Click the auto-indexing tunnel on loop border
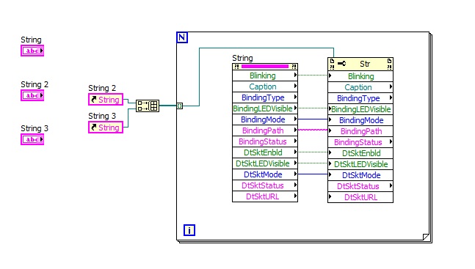Image resolution: width=475 pixels, height=269 pixels. pyautogui.click(x=180, y=106)
